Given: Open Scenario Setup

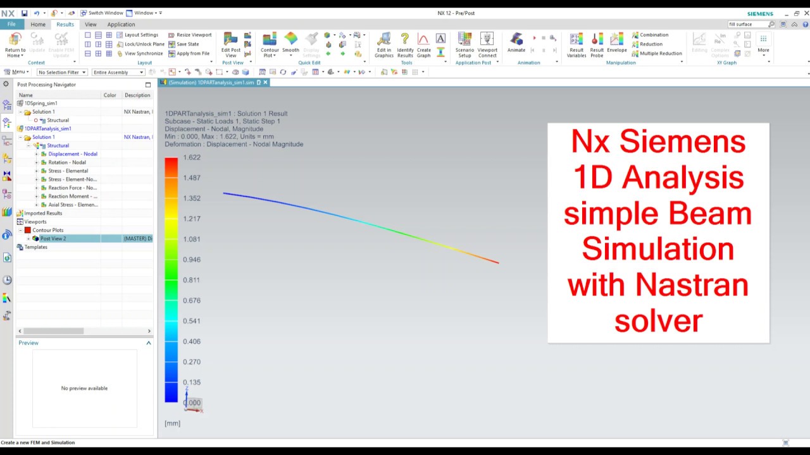Looking at the screenshot, I should click(x=464, y=45).
